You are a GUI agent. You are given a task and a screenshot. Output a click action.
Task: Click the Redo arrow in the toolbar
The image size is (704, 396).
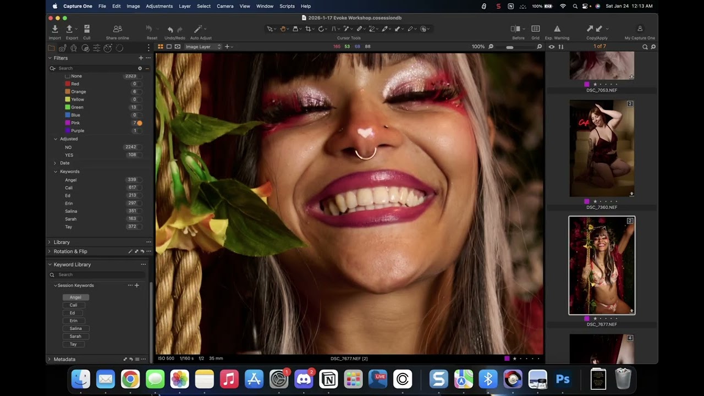[179, 29]
